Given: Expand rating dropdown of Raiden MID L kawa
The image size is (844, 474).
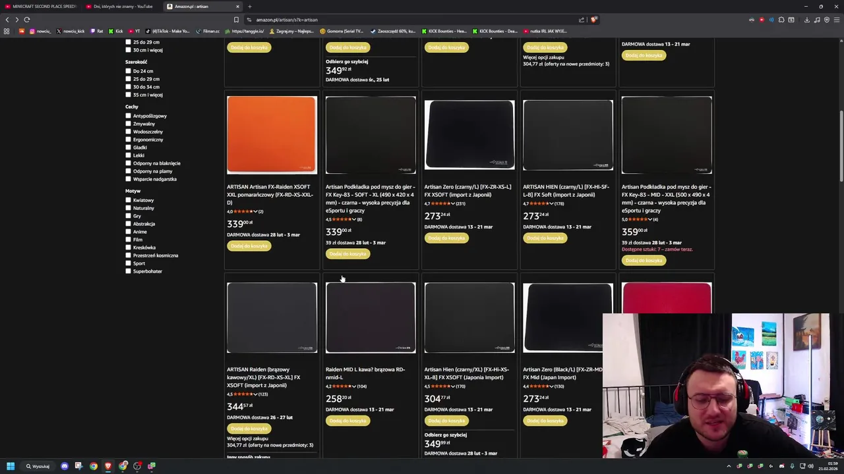Looking at the screenshot, I should point(354,386).
